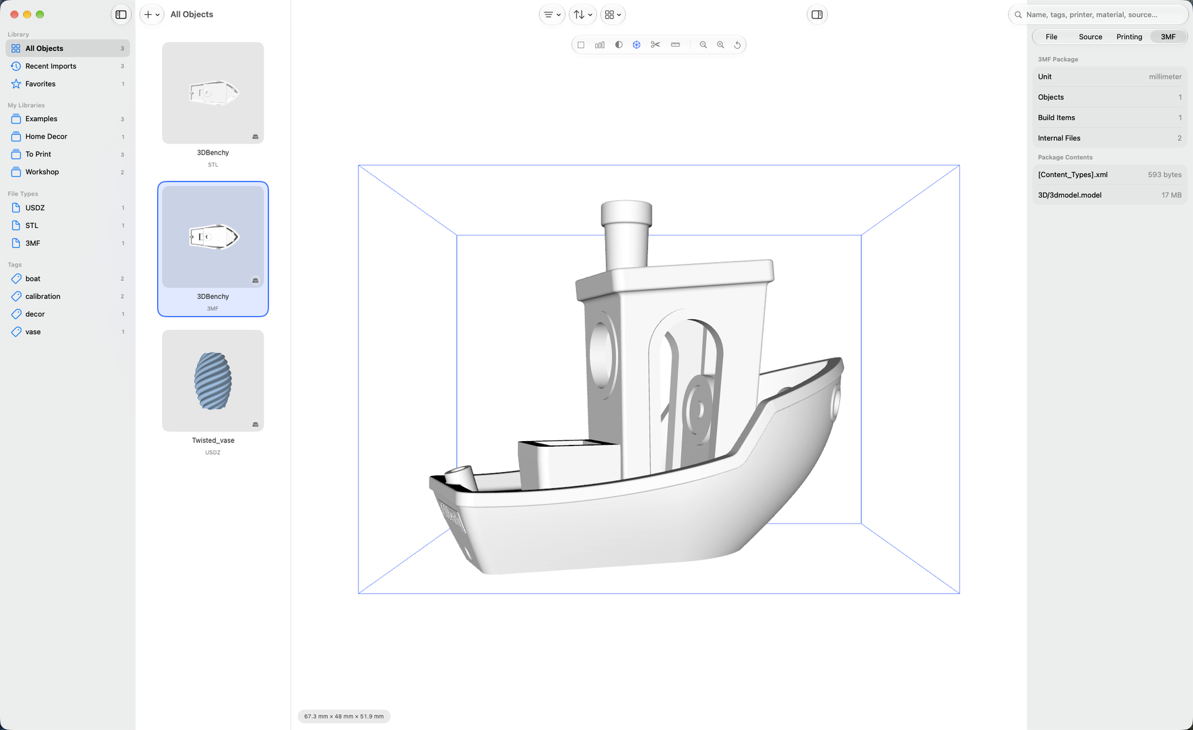Screen dimensions: 1193x730
Task: Filter by the calibration tag
Action: point(68,296)
